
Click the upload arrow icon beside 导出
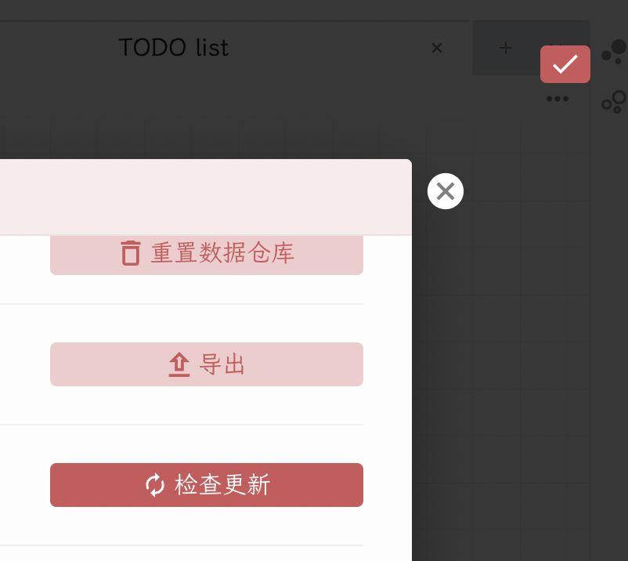[x=179, y=364]
